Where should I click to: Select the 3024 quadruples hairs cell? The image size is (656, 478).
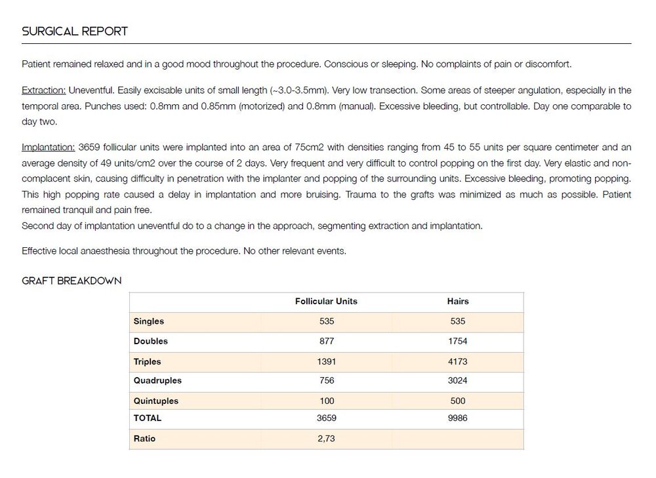tap(458, 380)
